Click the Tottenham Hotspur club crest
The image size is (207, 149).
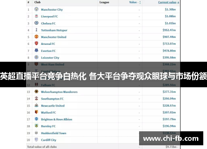pyautogui.click(x=36, y=30)
